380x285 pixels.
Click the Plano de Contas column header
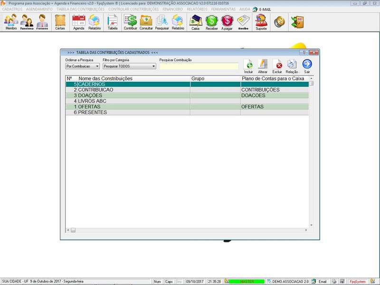[275, 78]
